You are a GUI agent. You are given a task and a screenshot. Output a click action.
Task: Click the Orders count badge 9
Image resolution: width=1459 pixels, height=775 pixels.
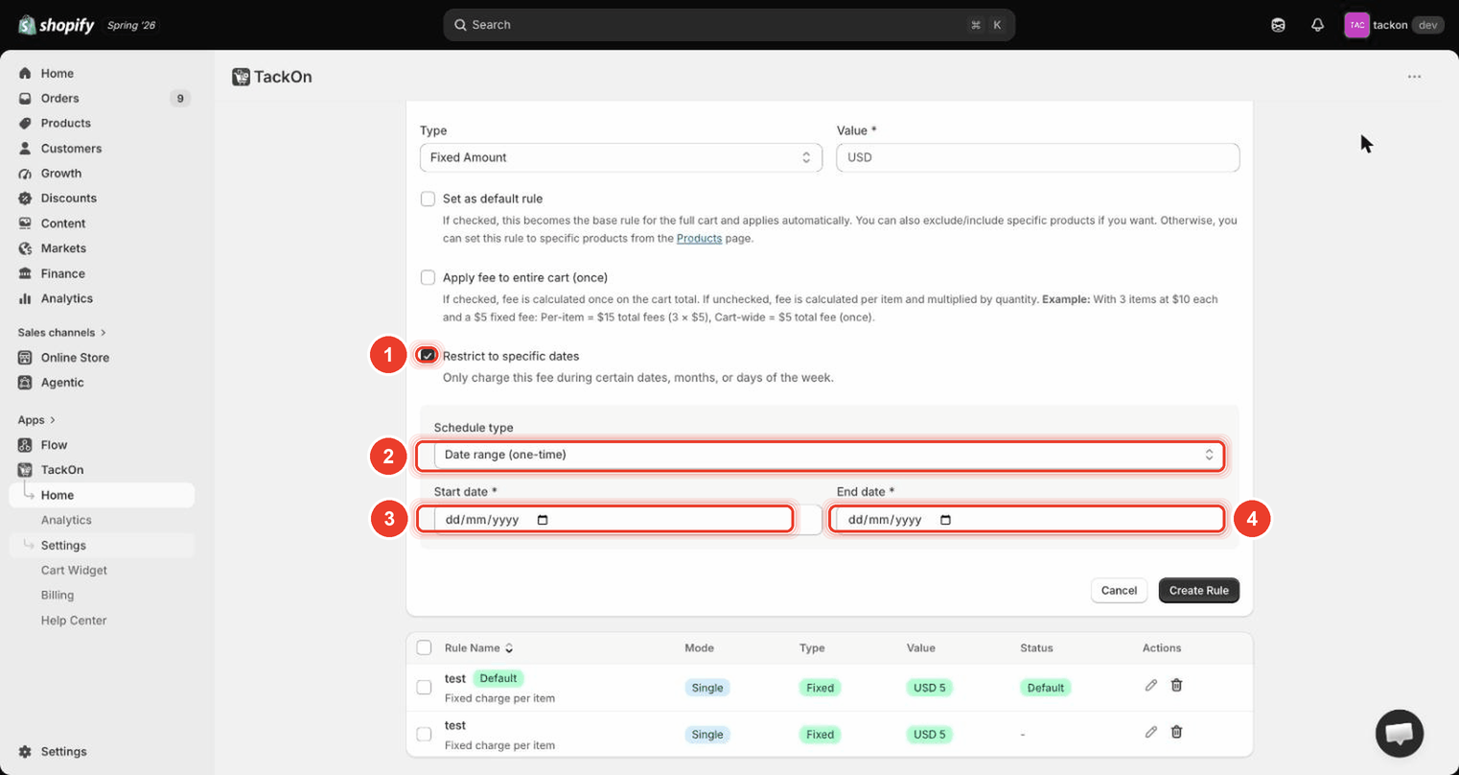coord(179,98)
